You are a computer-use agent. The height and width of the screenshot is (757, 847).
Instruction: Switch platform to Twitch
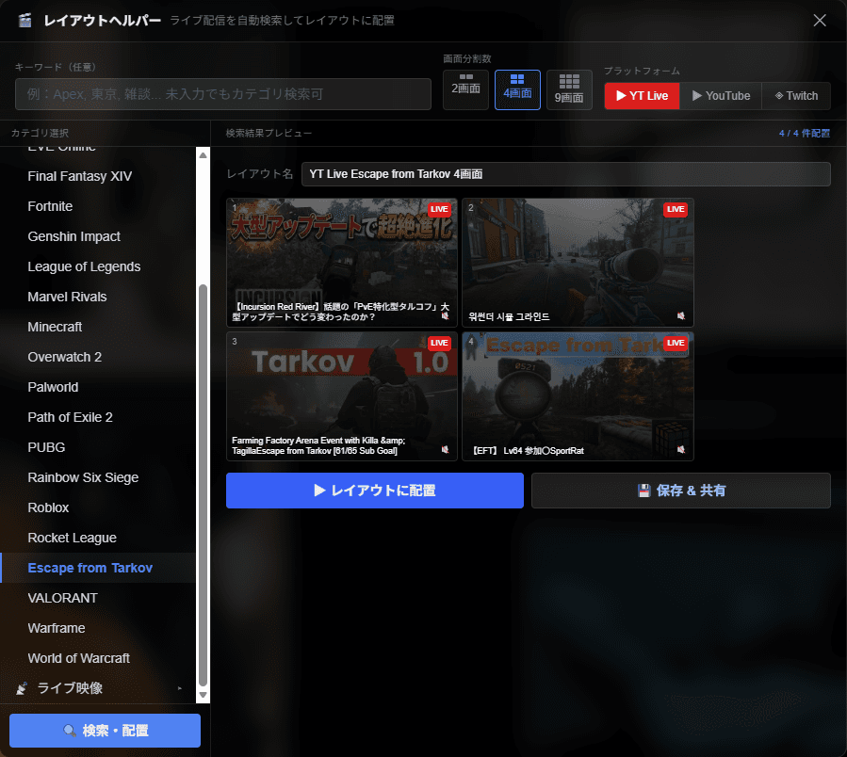pos(796,96)
